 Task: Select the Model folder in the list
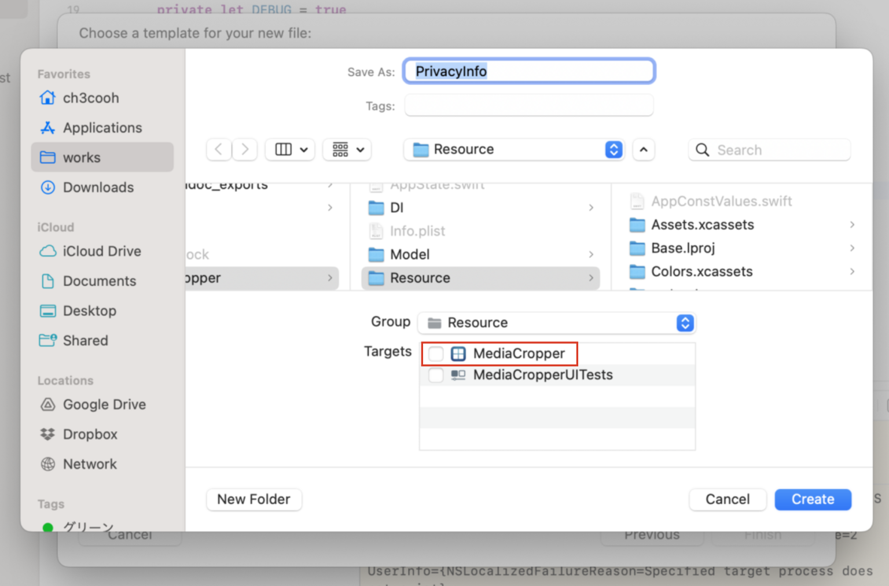pos(410,255)
